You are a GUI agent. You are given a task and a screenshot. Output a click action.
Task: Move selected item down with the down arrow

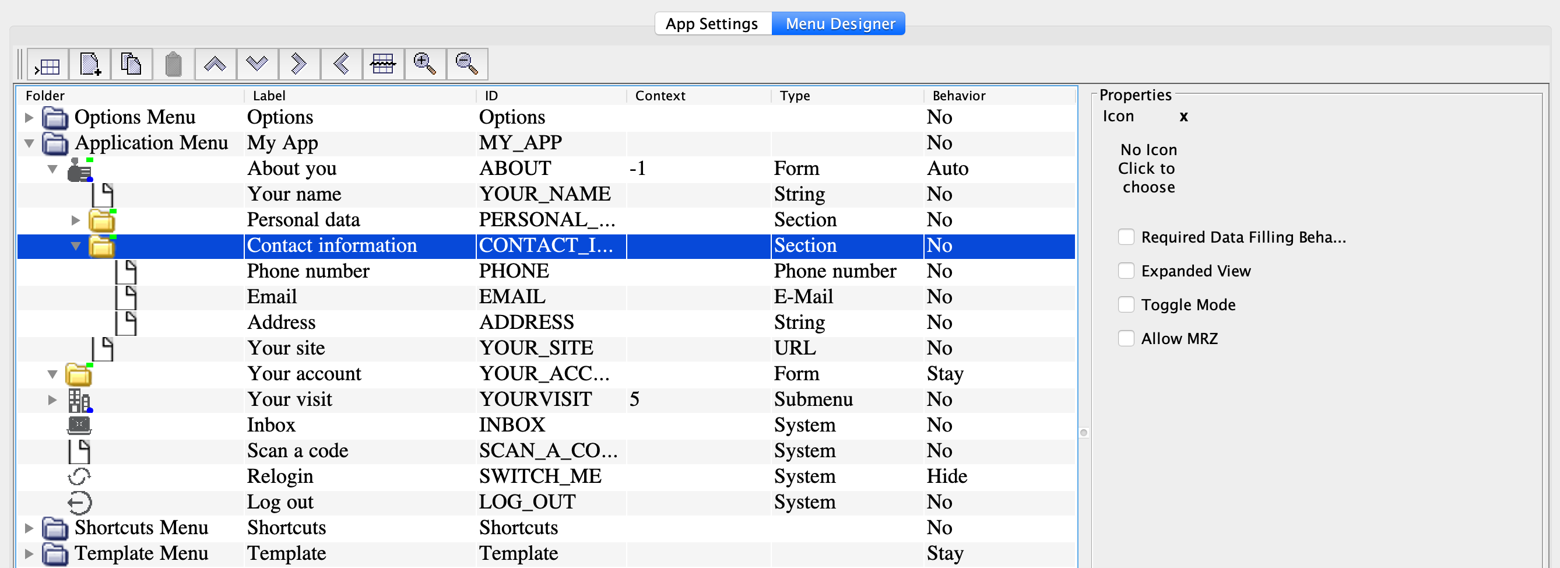pyautogui.click(x=257, y=64)
